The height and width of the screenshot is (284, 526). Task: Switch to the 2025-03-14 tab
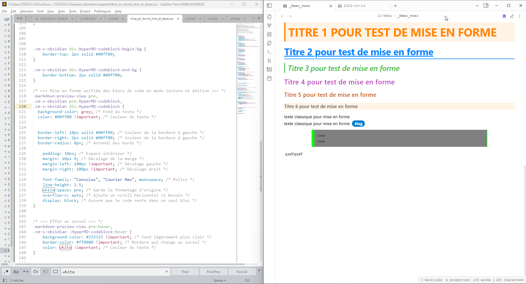click(354, 6)
